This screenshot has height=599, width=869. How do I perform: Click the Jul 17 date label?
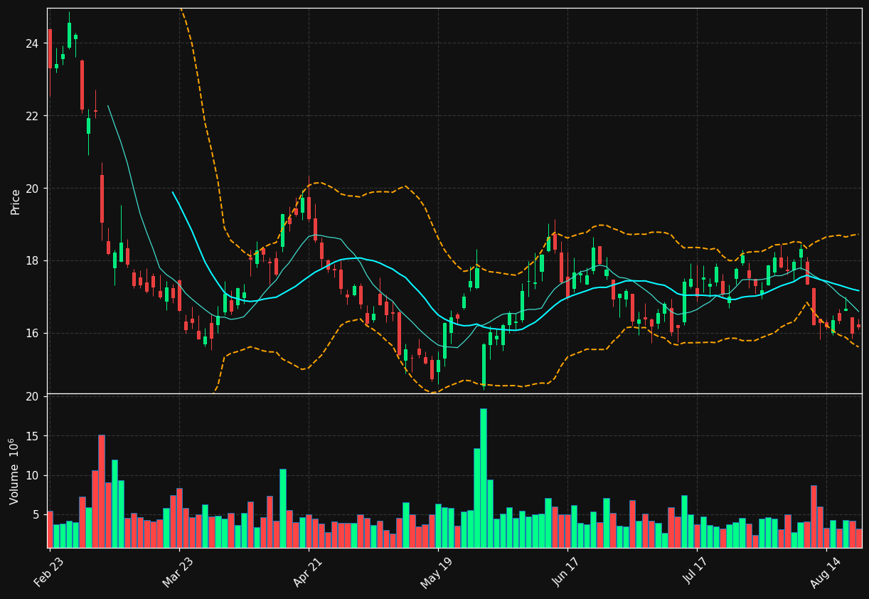coord(697,572)
